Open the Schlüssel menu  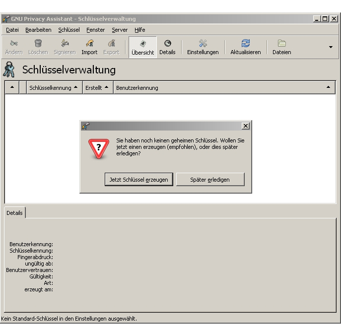coord(68,30)
